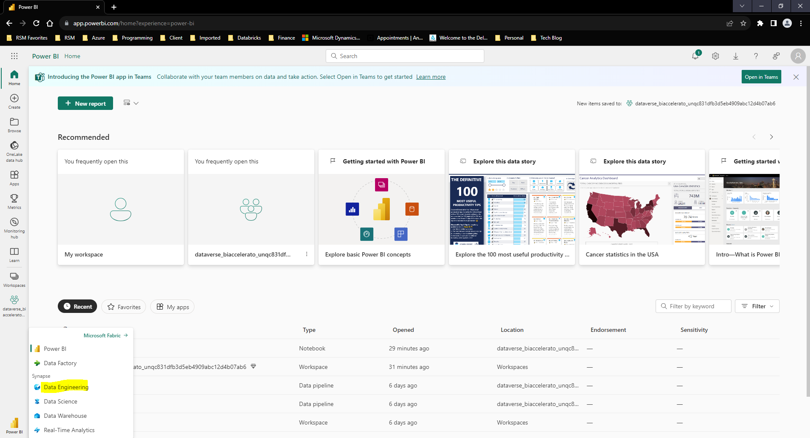Open Tech Blog bookmark folder
810x438 pixels.
coord(546,38)
